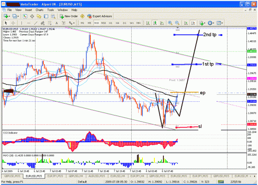The image size is (258, 185).
Task: Switch timeframe to H4
Action: coord(117,23)
